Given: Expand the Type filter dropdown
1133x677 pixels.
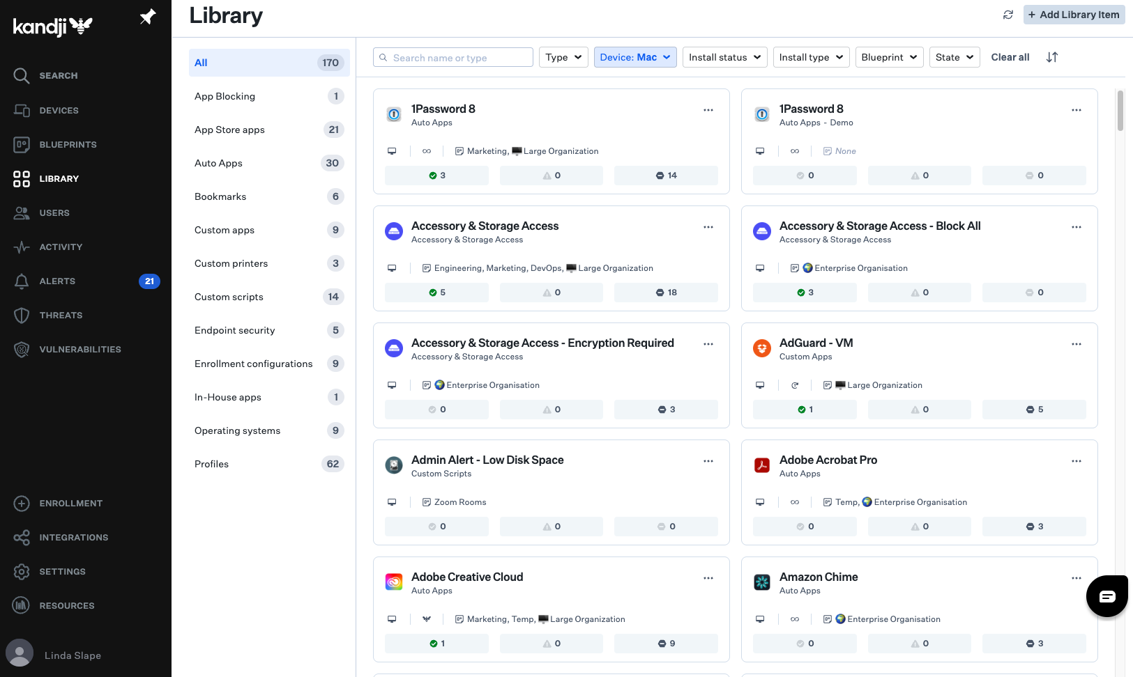Looking at the screenshot, I should pos(563,57).
